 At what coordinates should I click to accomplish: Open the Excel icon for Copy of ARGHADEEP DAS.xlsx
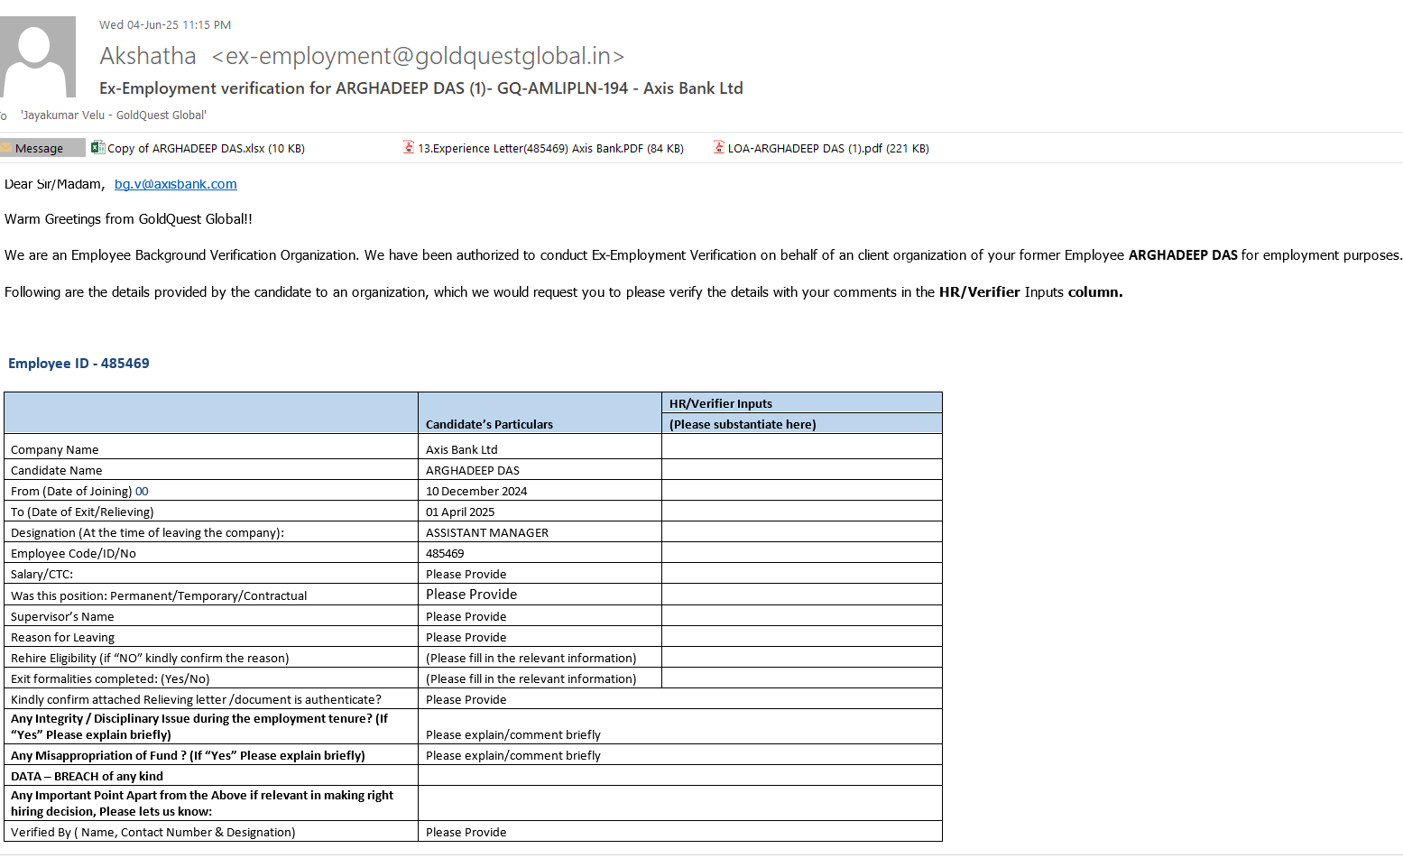point(97,148)
